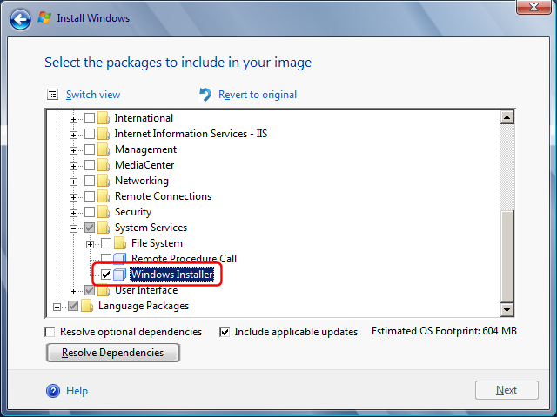Select the Windows Installer package icon
Screen dimensions: 557x417
pyautogui.click(x=120, y=275)
